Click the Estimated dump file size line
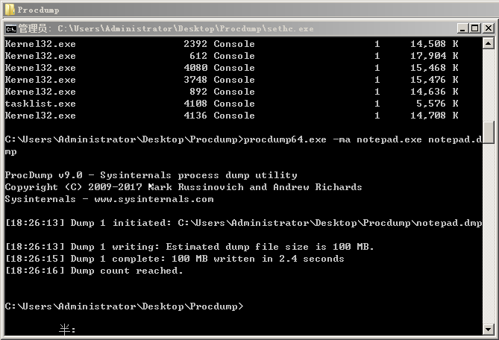This screenshot has width=499, height=340. [x=189, y=247]
